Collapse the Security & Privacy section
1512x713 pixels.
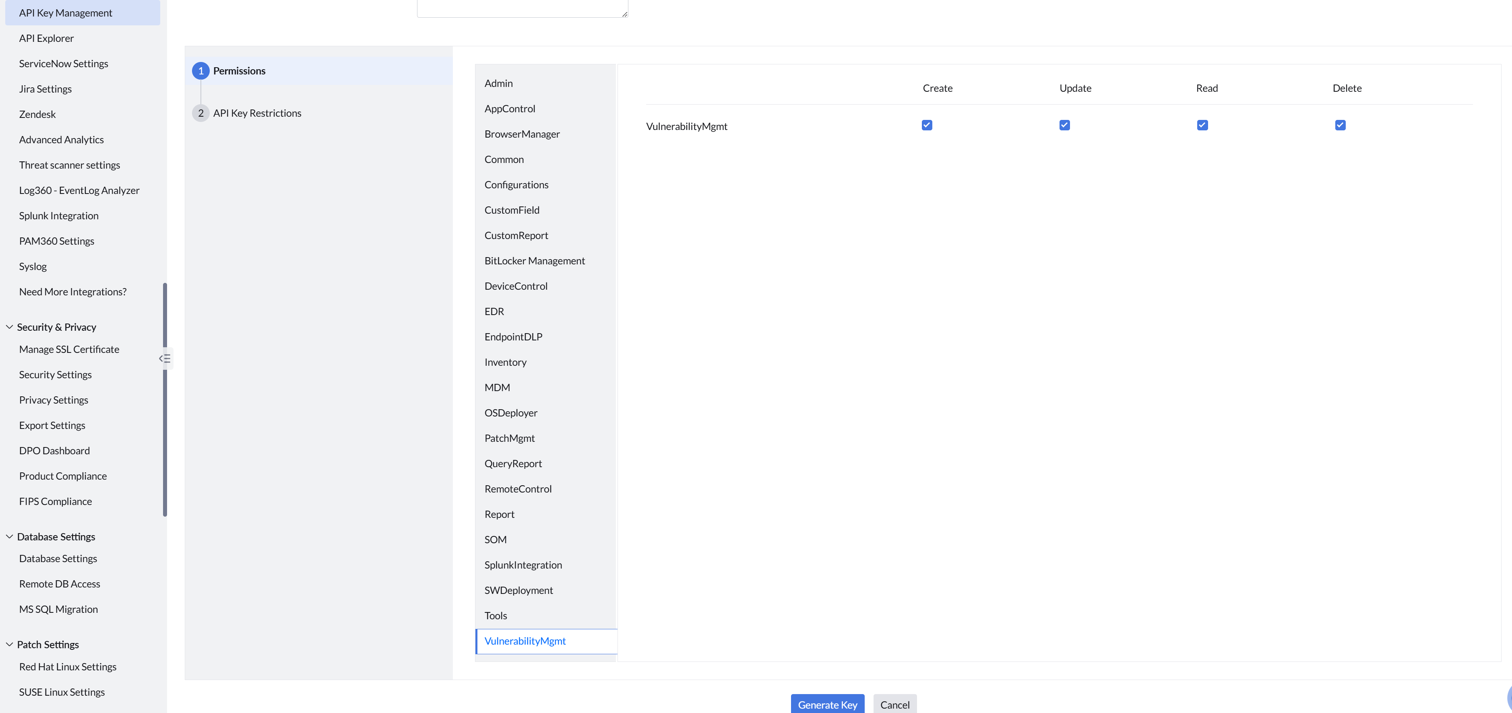click(9, 327)
